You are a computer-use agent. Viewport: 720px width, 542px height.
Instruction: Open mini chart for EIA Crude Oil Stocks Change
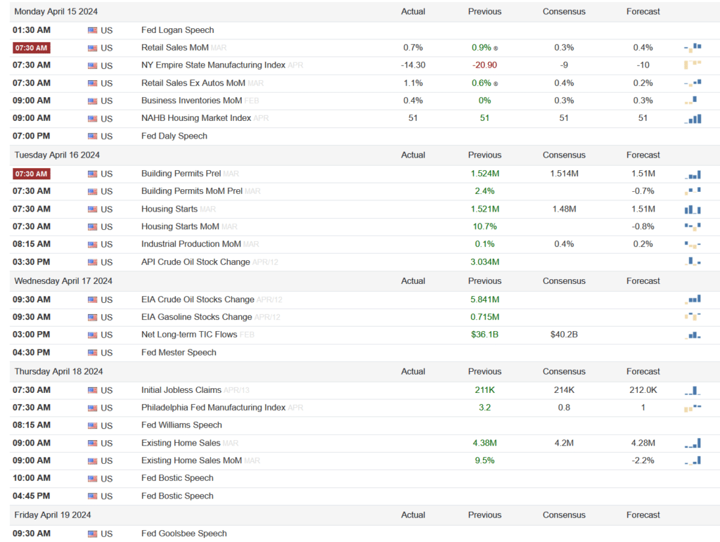click(x=693, y=299)
